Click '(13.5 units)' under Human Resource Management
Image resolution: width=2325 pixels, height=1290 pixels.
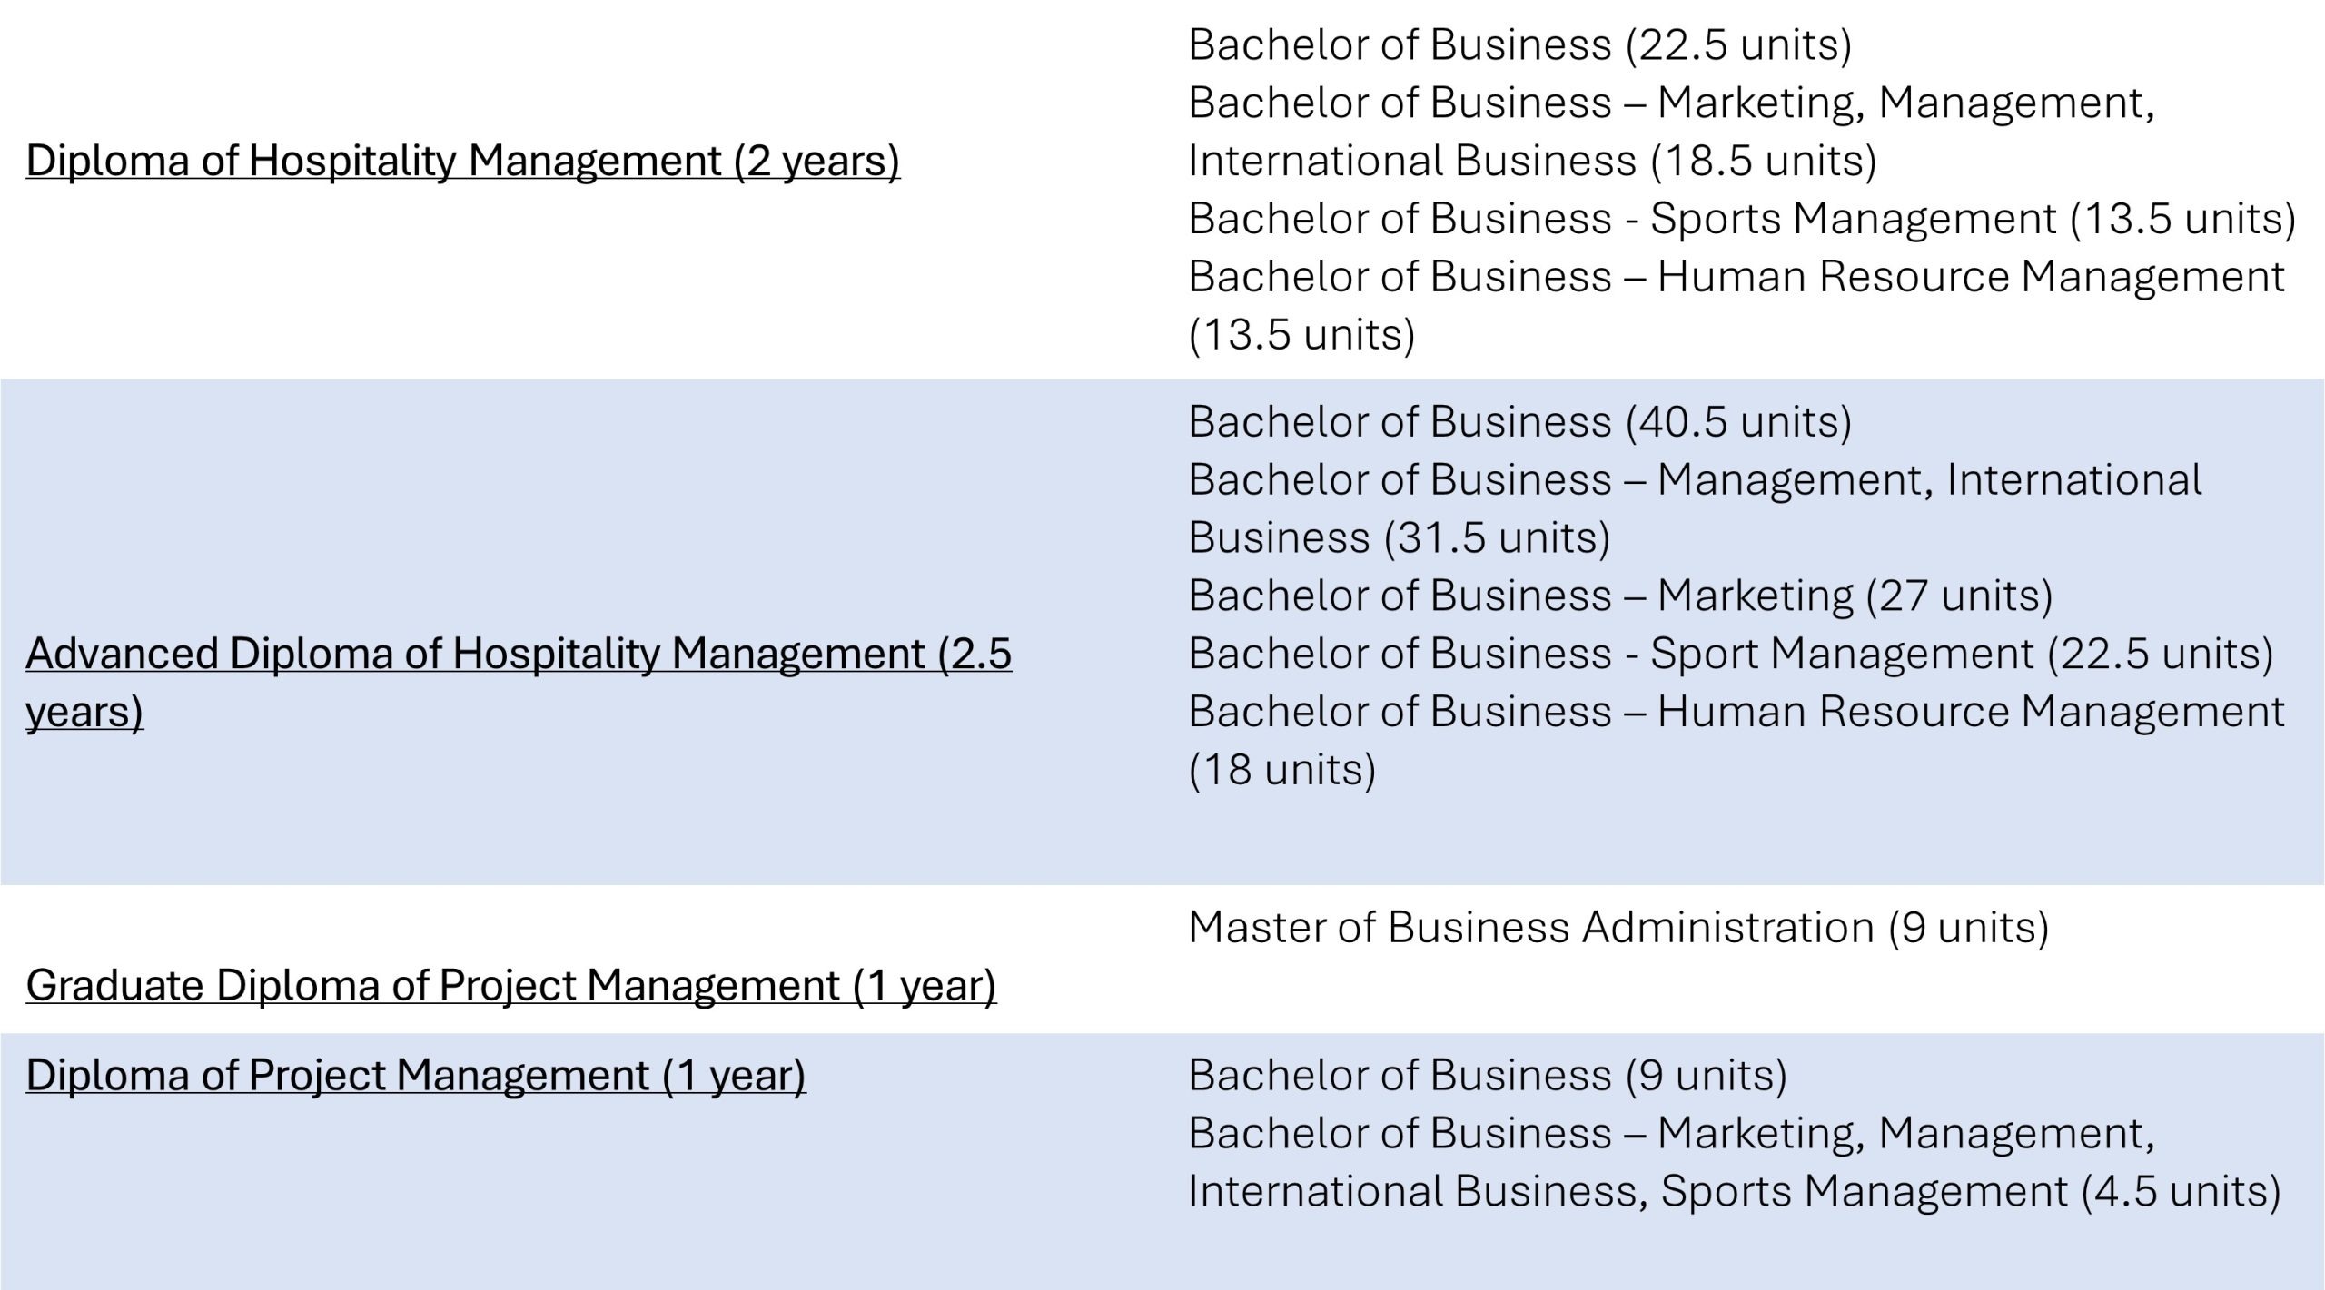(1301, 335)
